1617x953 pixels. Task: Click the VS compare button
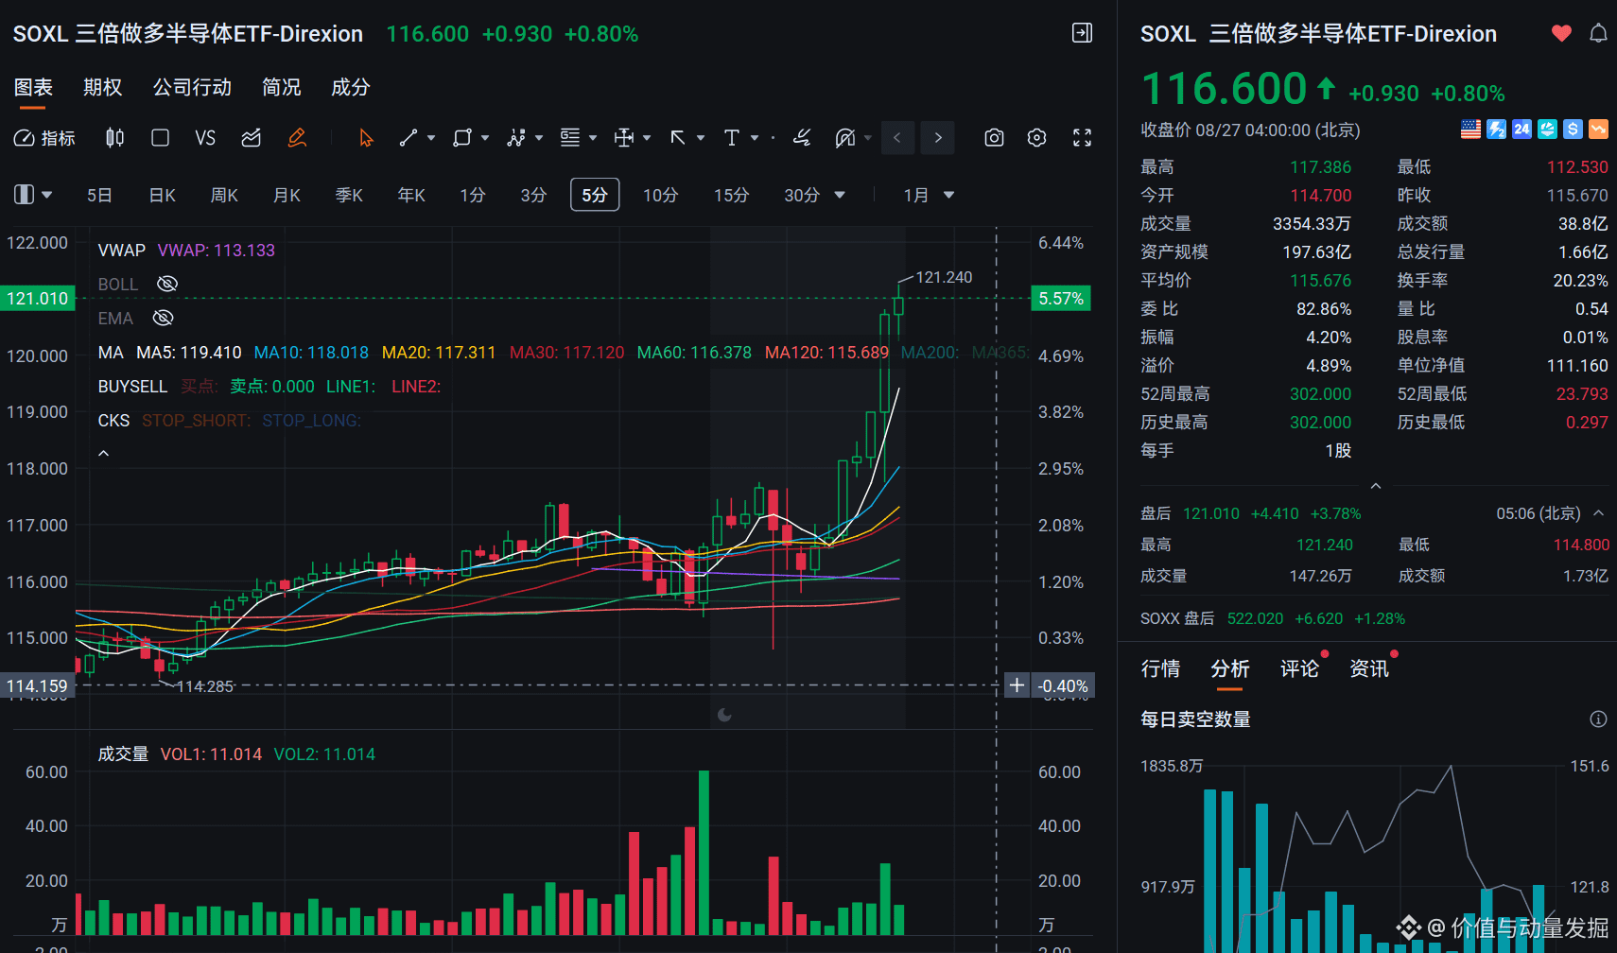tap(205, 138)
